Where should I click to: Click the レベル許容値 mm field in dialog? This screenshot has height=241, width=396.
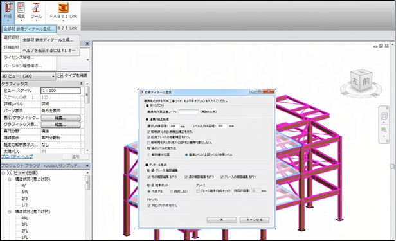(x=222, y=126)
